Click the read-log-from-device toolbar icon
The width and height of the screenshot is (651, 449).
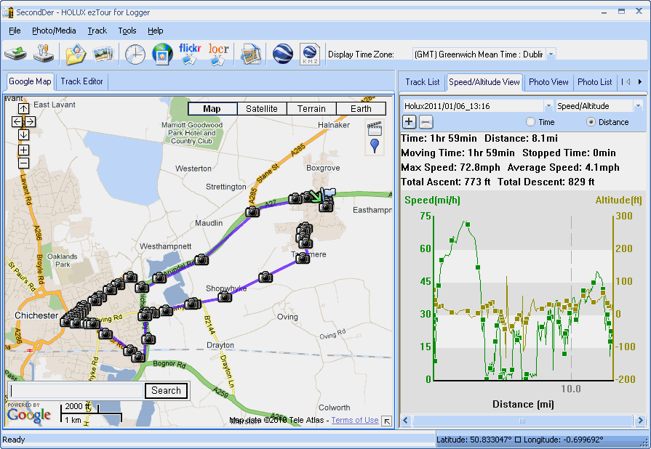(15, 54)
